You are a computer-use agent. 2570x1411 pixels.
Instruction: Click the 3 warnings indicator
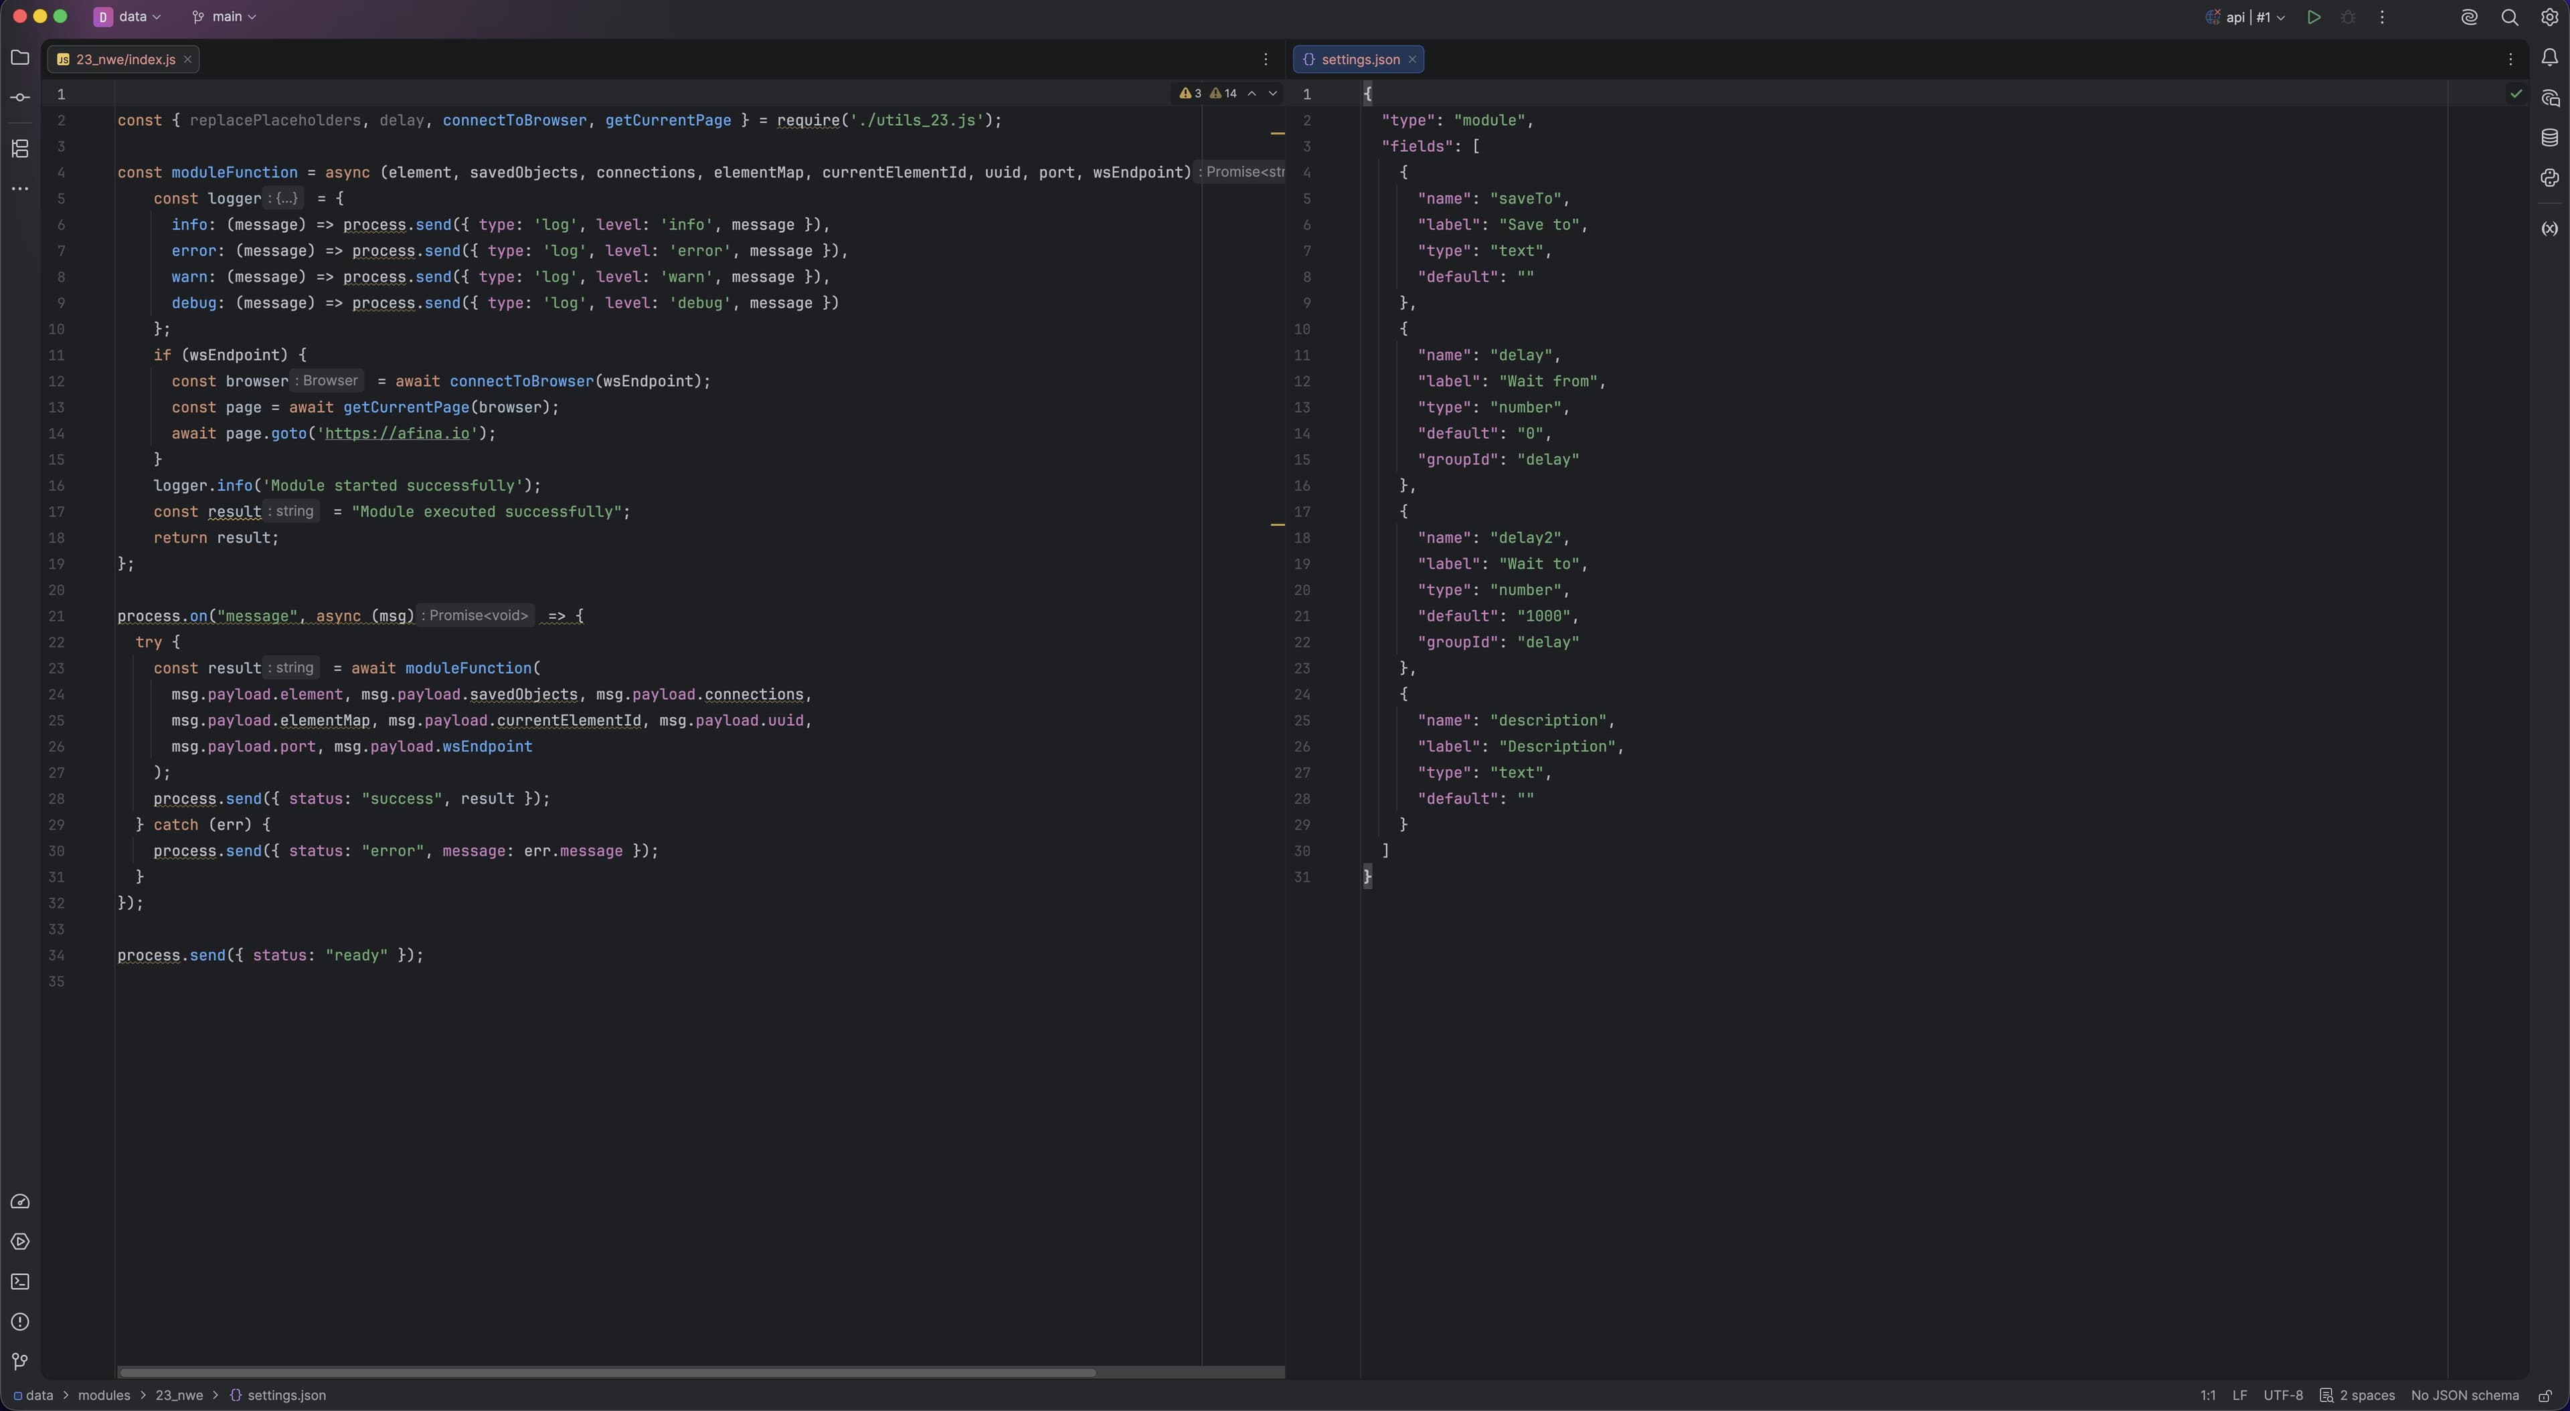1190,94
